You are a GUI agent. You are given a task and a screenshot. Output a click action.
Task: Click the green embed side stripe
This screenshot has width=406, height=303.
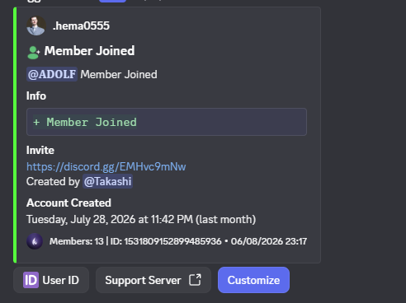point(15,135)
